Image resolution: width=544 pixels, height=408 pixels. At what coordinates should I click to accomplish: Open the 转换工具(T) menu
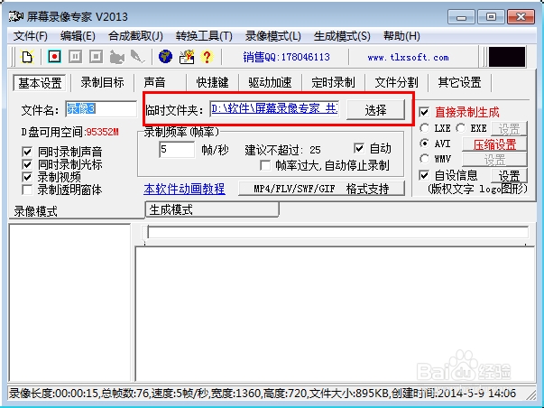coord(204,36)
